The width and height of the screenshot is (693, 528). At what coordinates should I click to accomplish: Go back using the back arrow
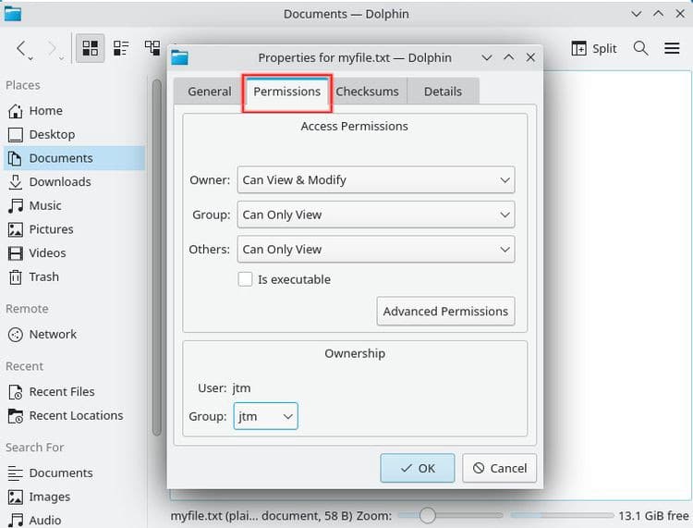pyautogui.click(x=22, y=48)
